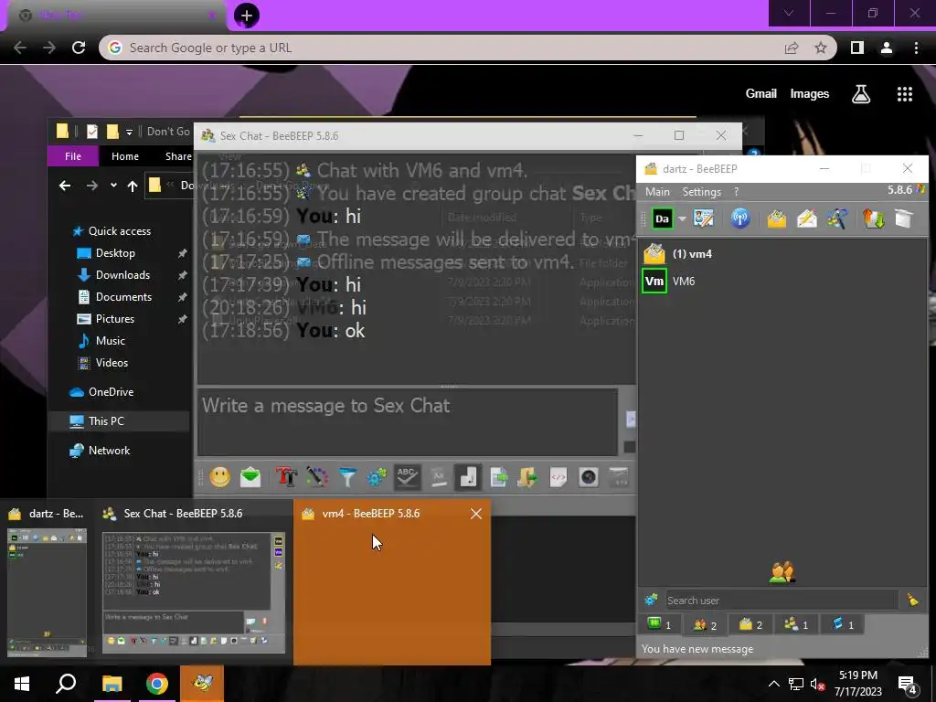Close the vm4 BeeBEEP thumbnail preview

475,514
